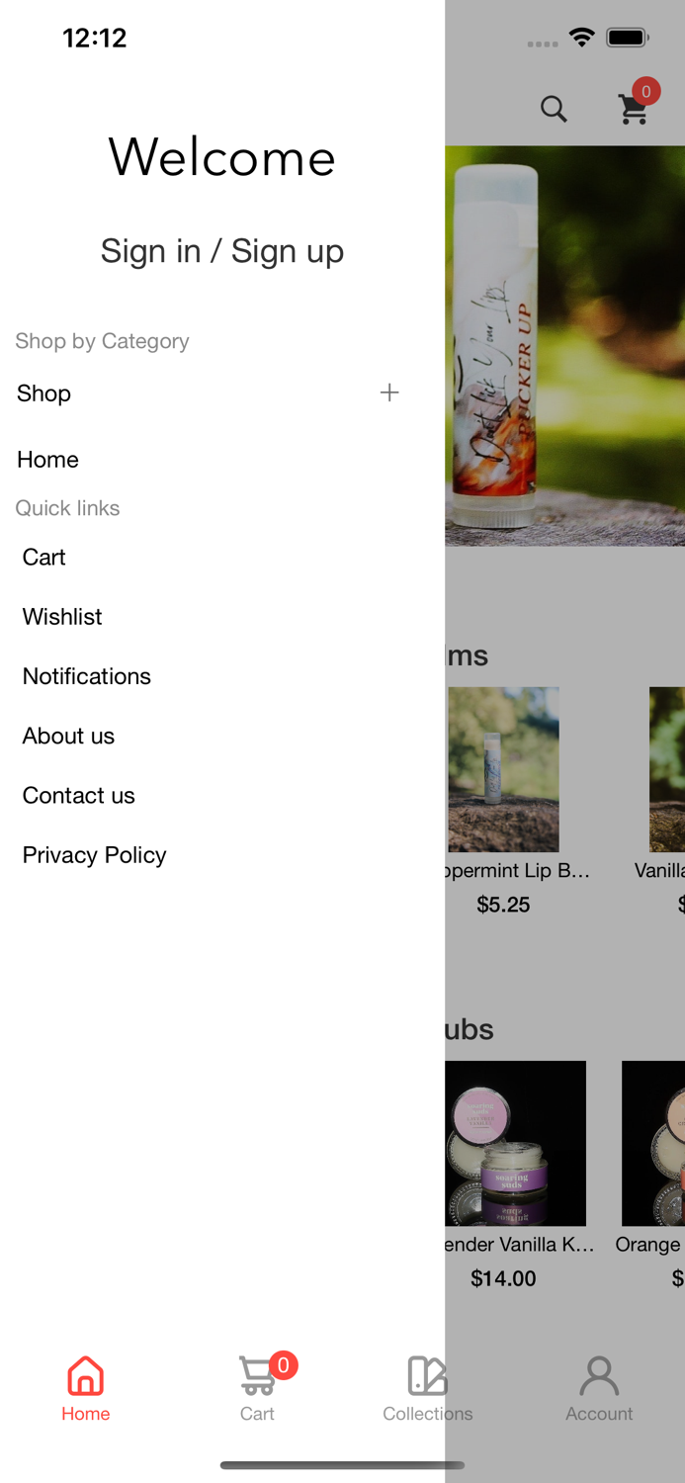Viewport: 685px width, 1483px height.
Task: Go to Home in the side menu
Action: click(x=47, y=460)
